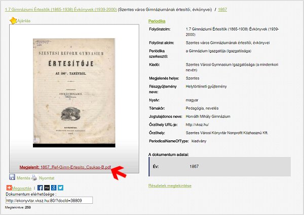Click the Év 1867 data row

220,167
